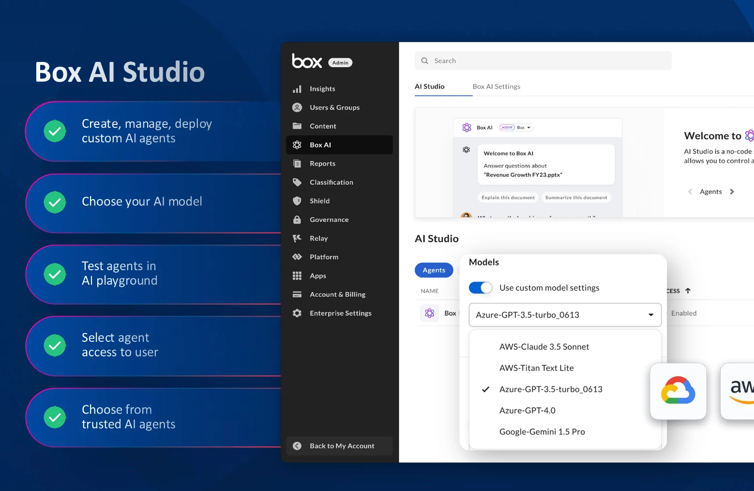Open Enterprise Settings in sidebar

pos(340,313)
